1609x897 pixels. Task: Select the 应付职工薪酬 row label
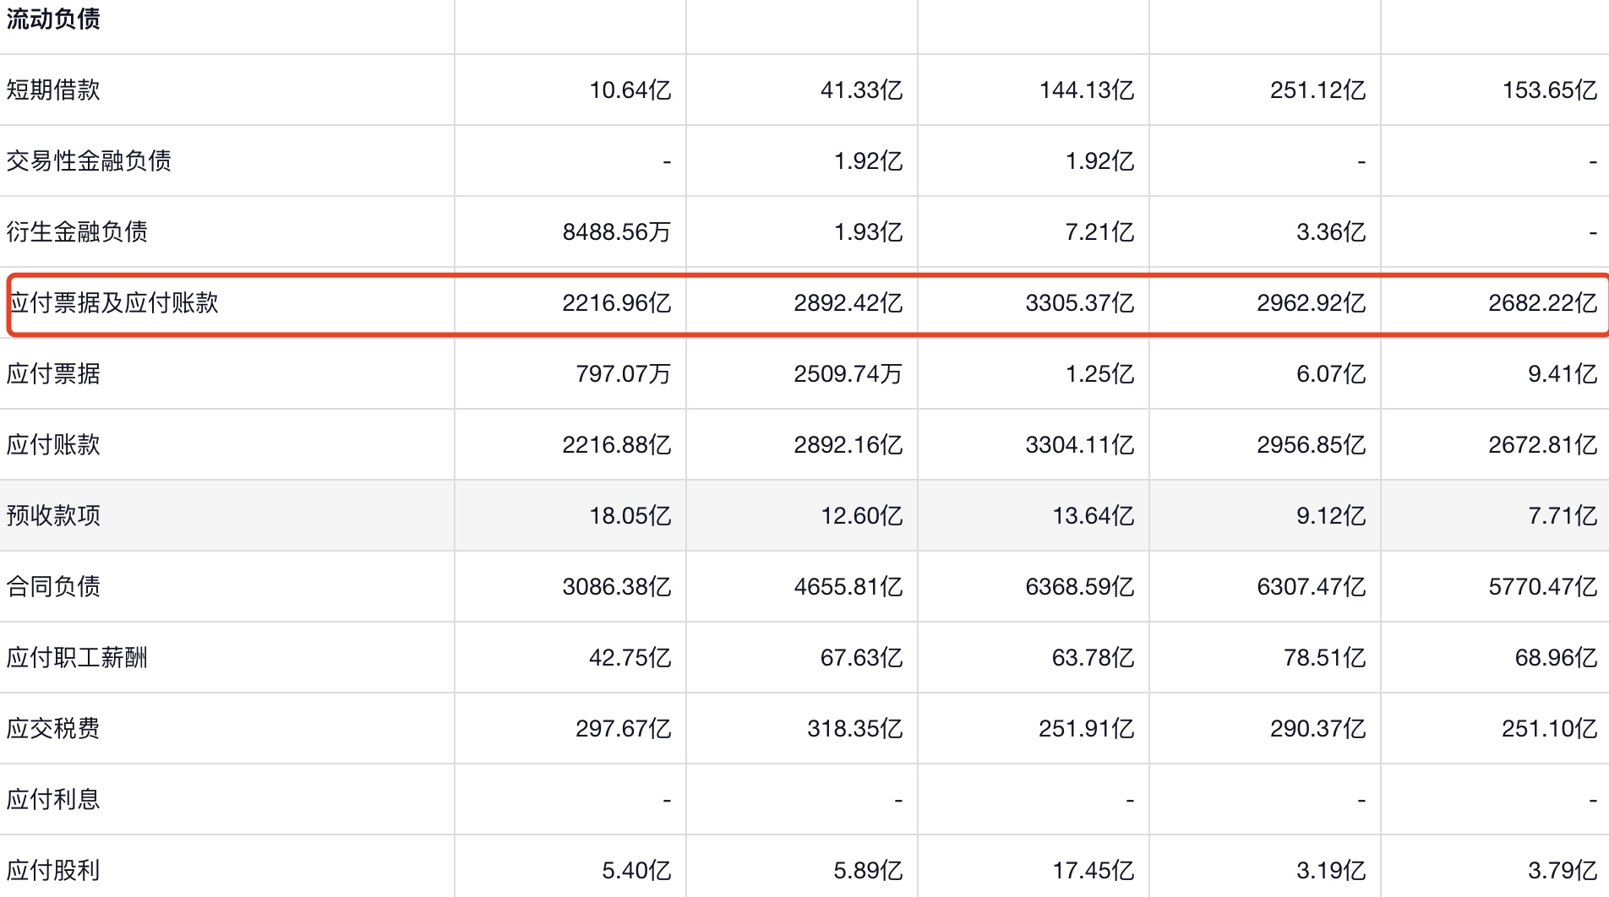pos(77,657)
